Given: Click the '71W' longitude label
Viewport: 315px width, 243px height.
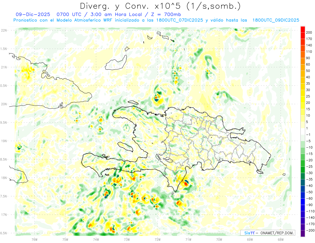Looking at the screenshot, I should [x=188, y=239].
